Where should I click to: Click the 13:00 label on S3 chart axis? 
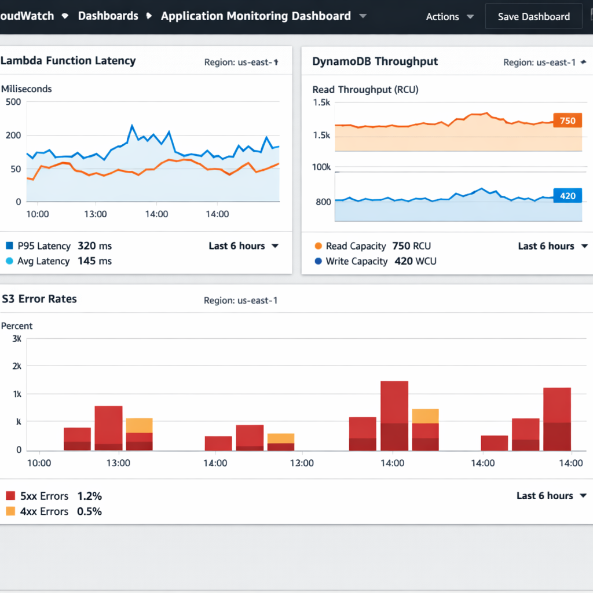pyautogui.click(x=118, y=463)
